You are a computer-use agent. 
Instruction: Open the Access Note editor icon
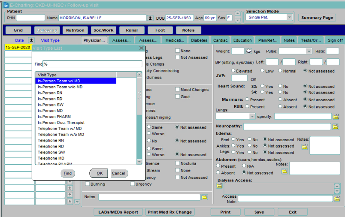pos(336,199)
